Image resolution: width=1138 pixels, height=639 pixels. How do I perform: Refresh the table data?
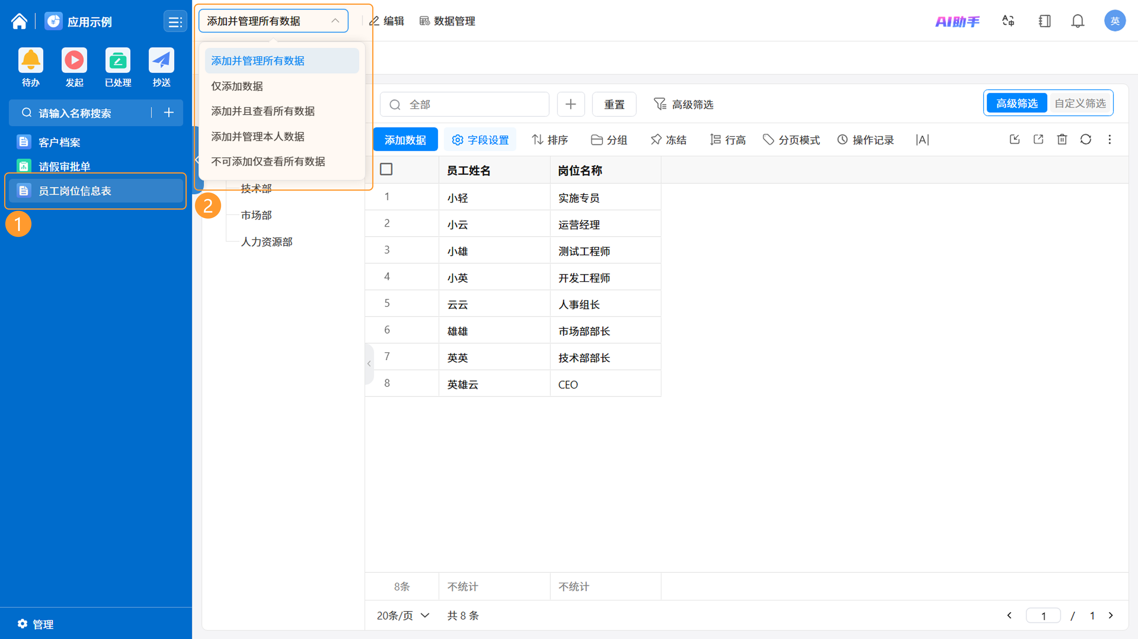click(1086, 139)
